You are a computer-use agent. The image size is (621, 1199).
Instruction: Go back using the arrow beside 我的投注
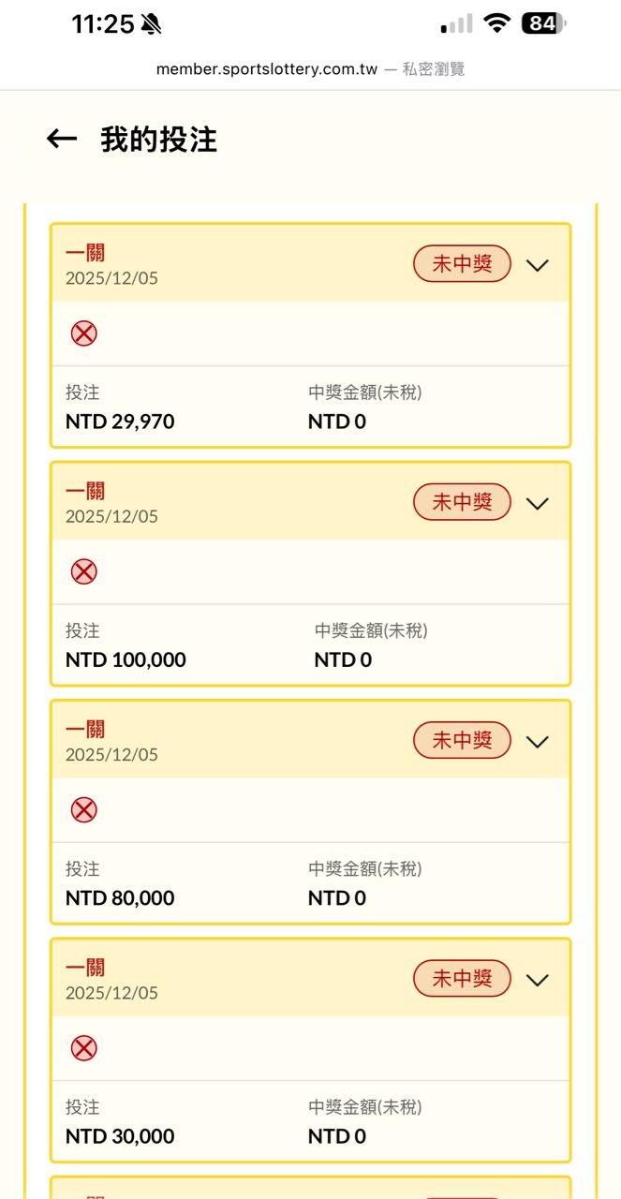pos(62,140)
